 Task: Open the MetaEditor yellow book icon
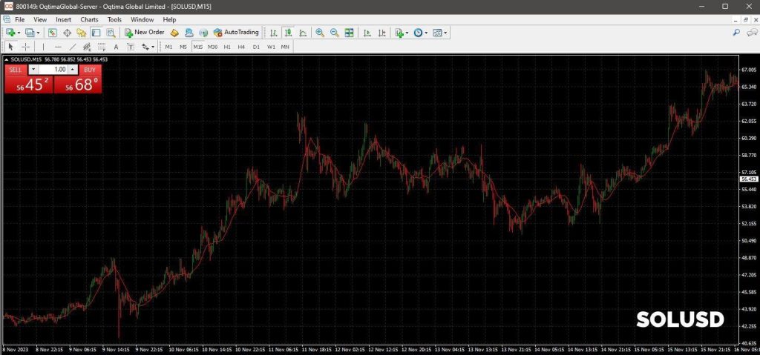174,33
